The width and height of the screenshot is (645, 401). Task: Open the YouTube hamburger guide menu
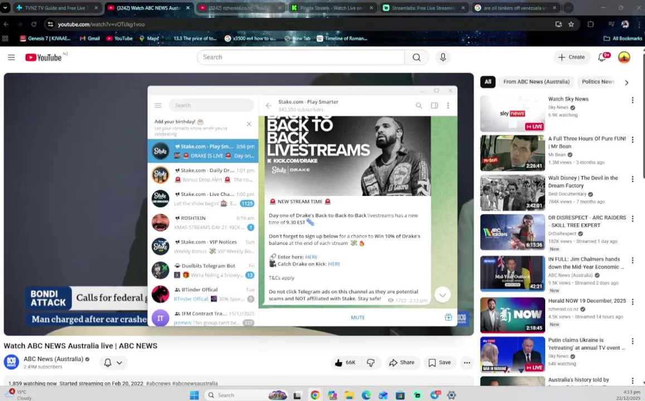[12, 57]
